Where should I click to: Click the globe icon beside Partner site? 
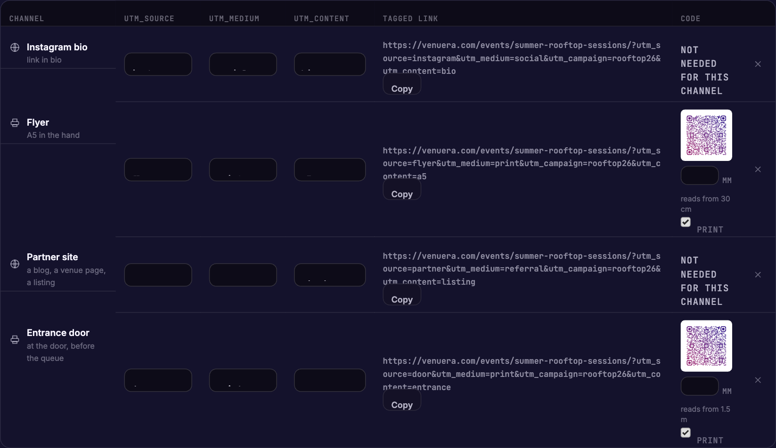tap(15, 264)
